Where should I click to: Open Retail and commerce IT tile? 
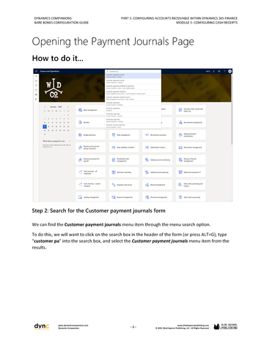coord(191,172)
